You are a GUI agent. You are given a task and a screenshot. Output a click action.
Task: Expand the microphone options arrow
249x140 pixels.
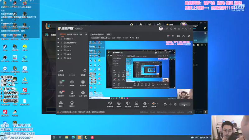[x=148, y=104]
